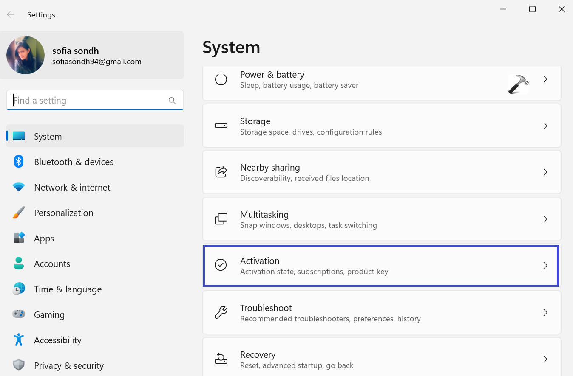Expand Power & battery chevron

pyautogui.click(x=545, y=79)
